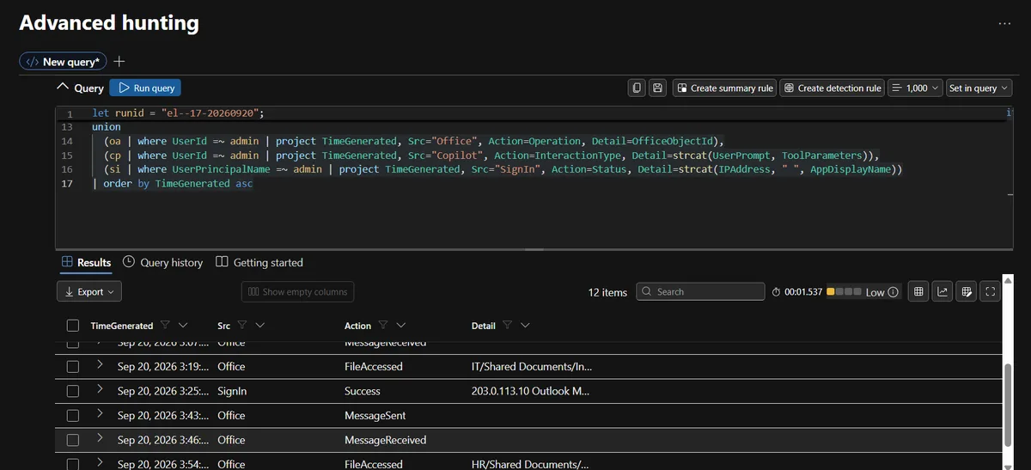The image size is (1031, 470).
Task: Add a new query tab with plus
Action: pos(119,62)
